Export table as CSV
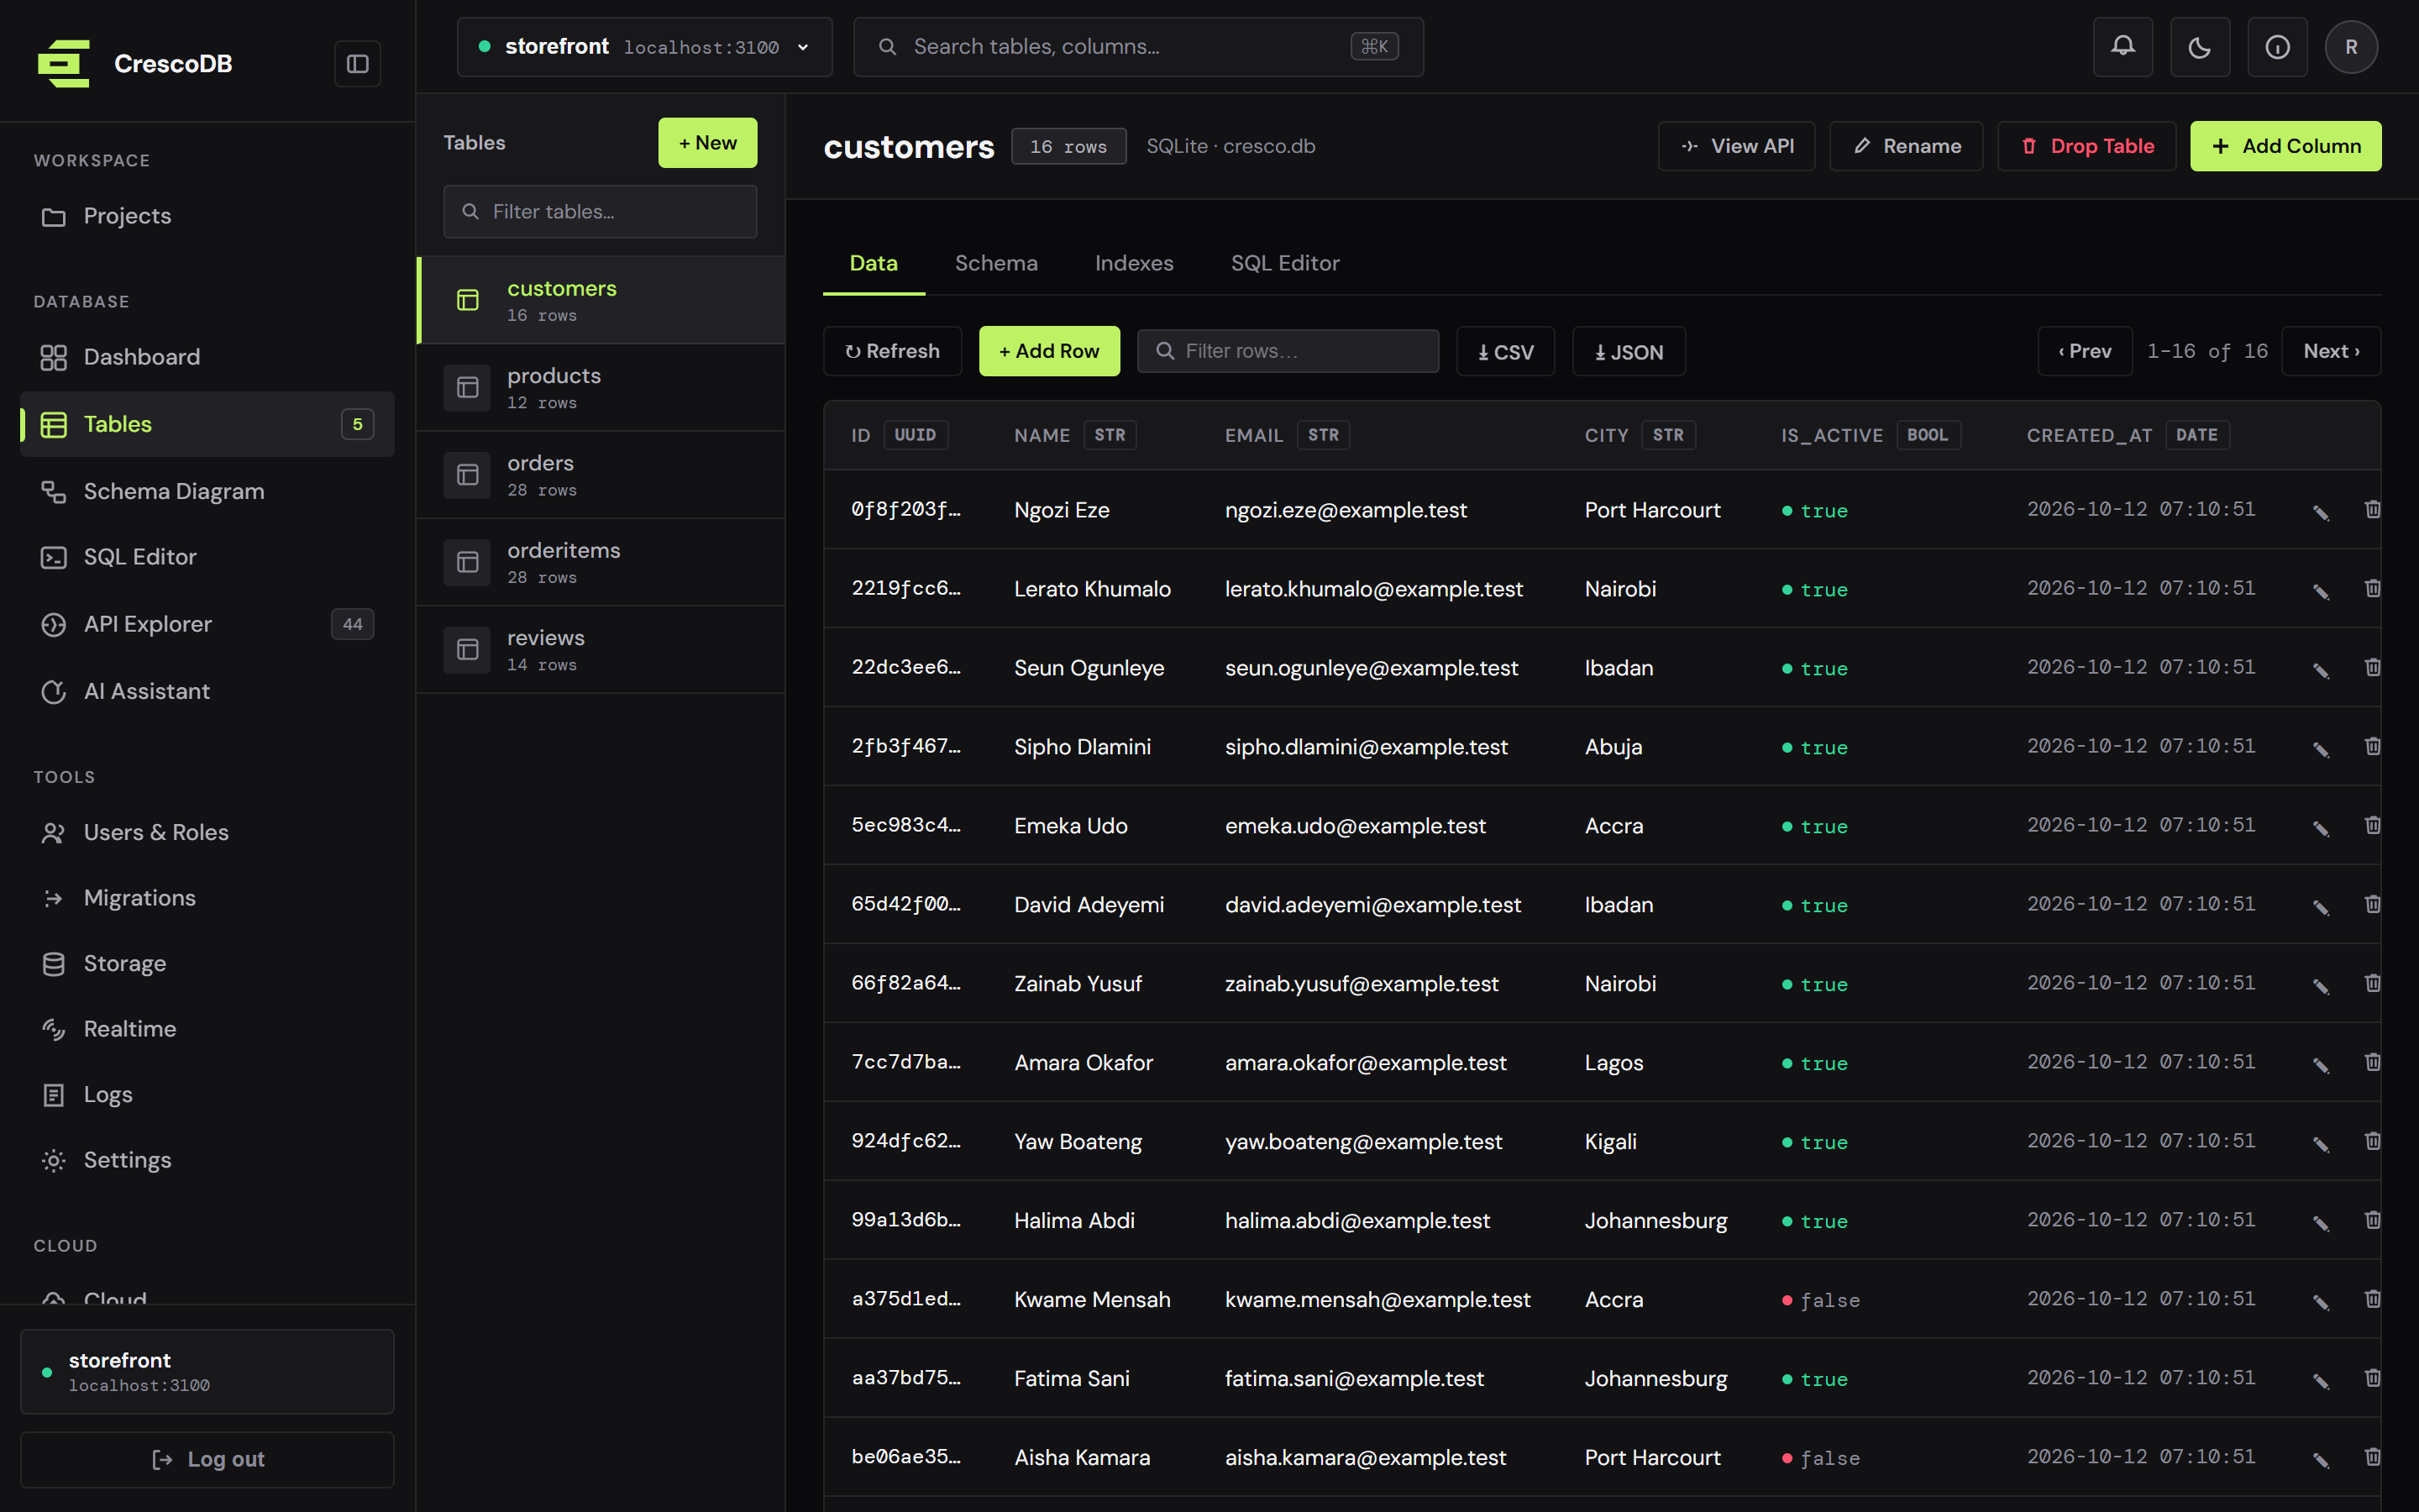 [x=1505, y=351]
